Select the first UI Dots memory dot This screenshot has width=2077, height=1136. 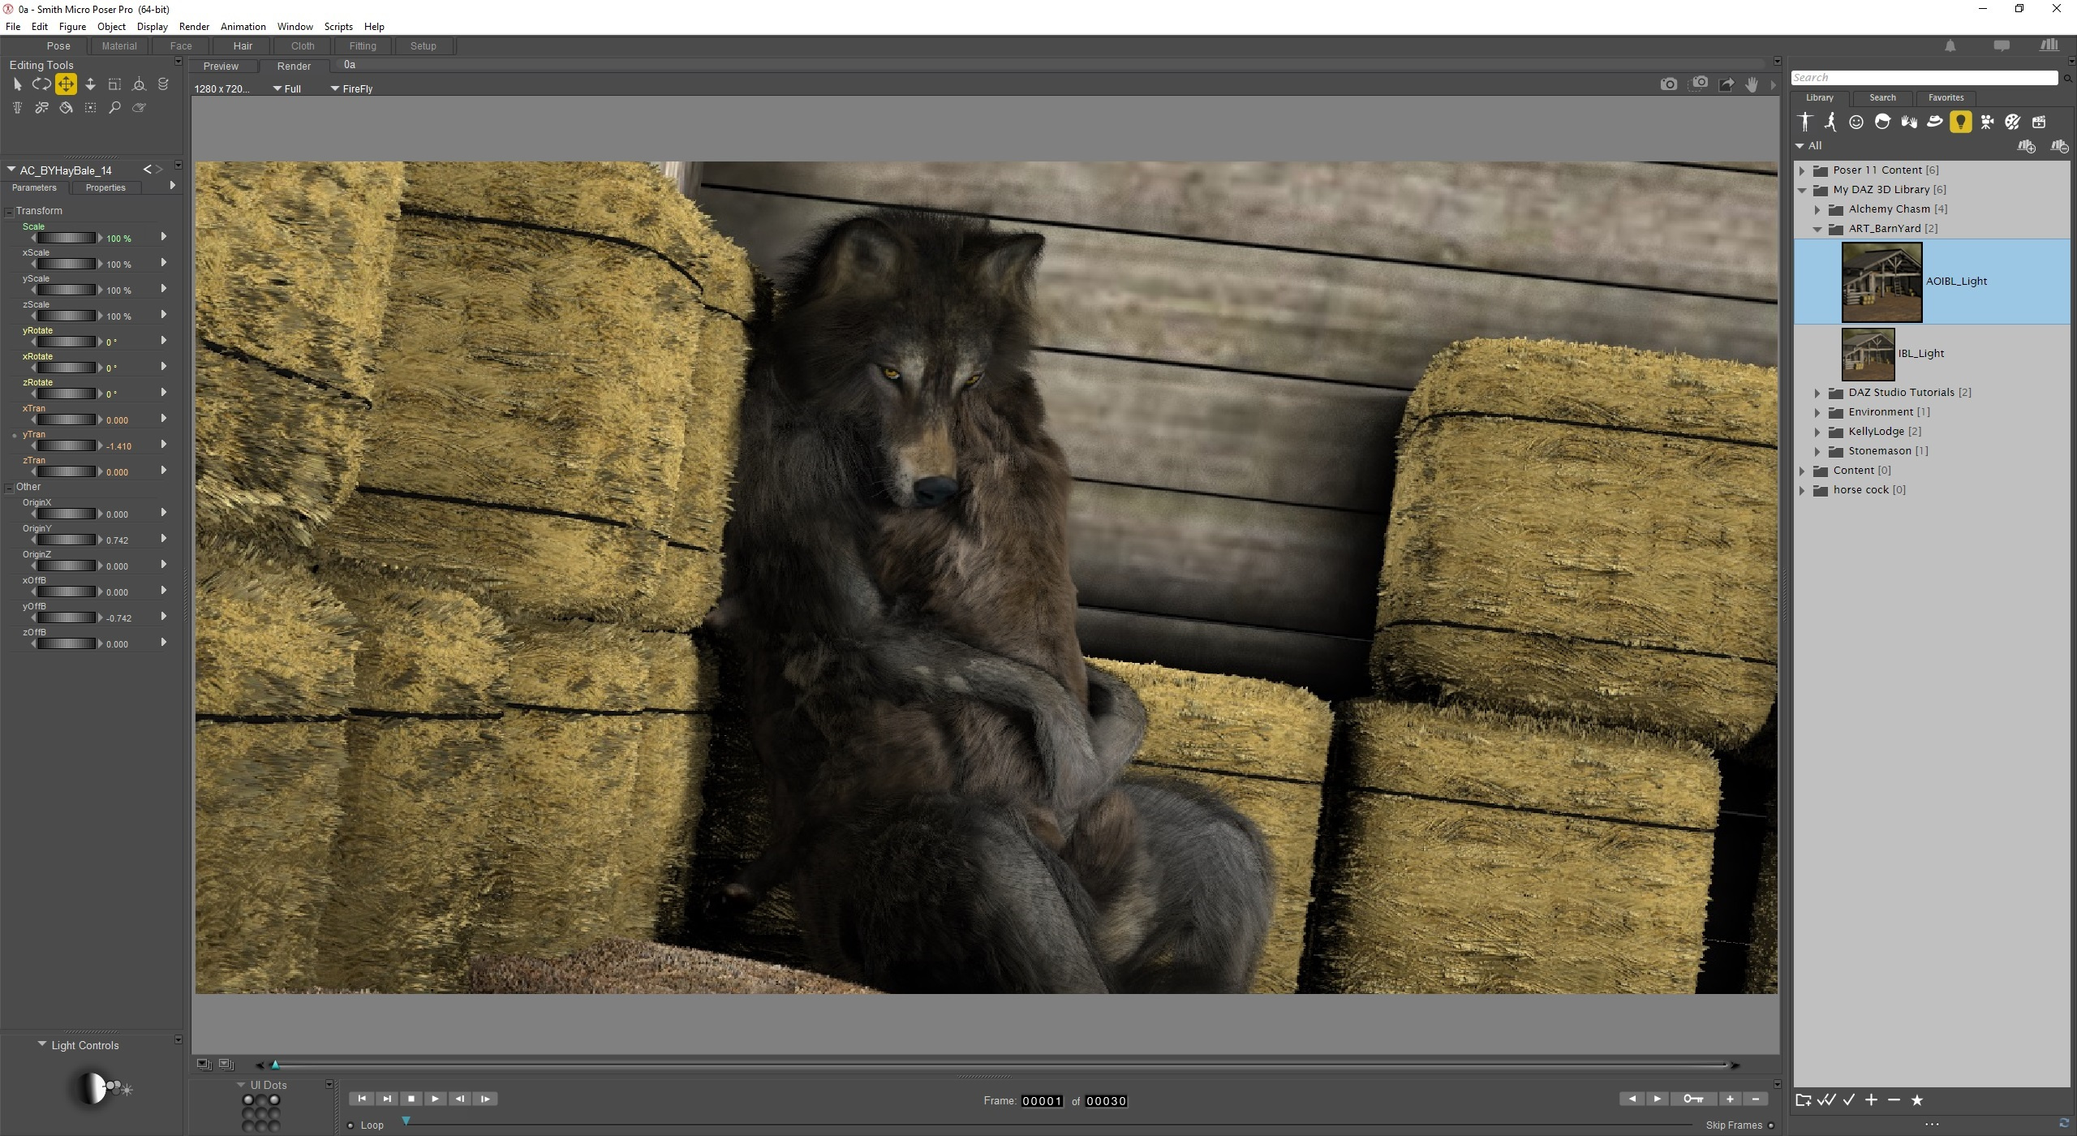click(x=249, y=1100)
